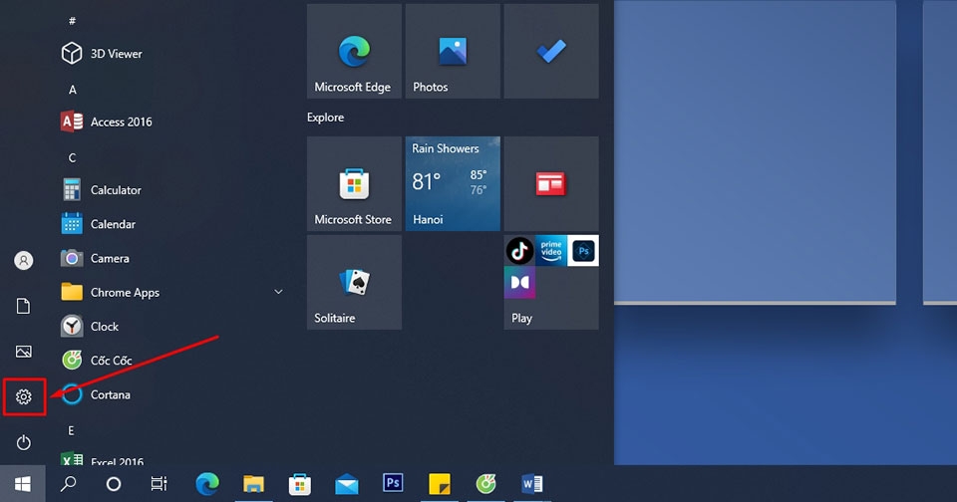Image resolution: width=957 pixels, height=502 pixels.
Task: Open the Clock app
Action: (x=91, y=327)
